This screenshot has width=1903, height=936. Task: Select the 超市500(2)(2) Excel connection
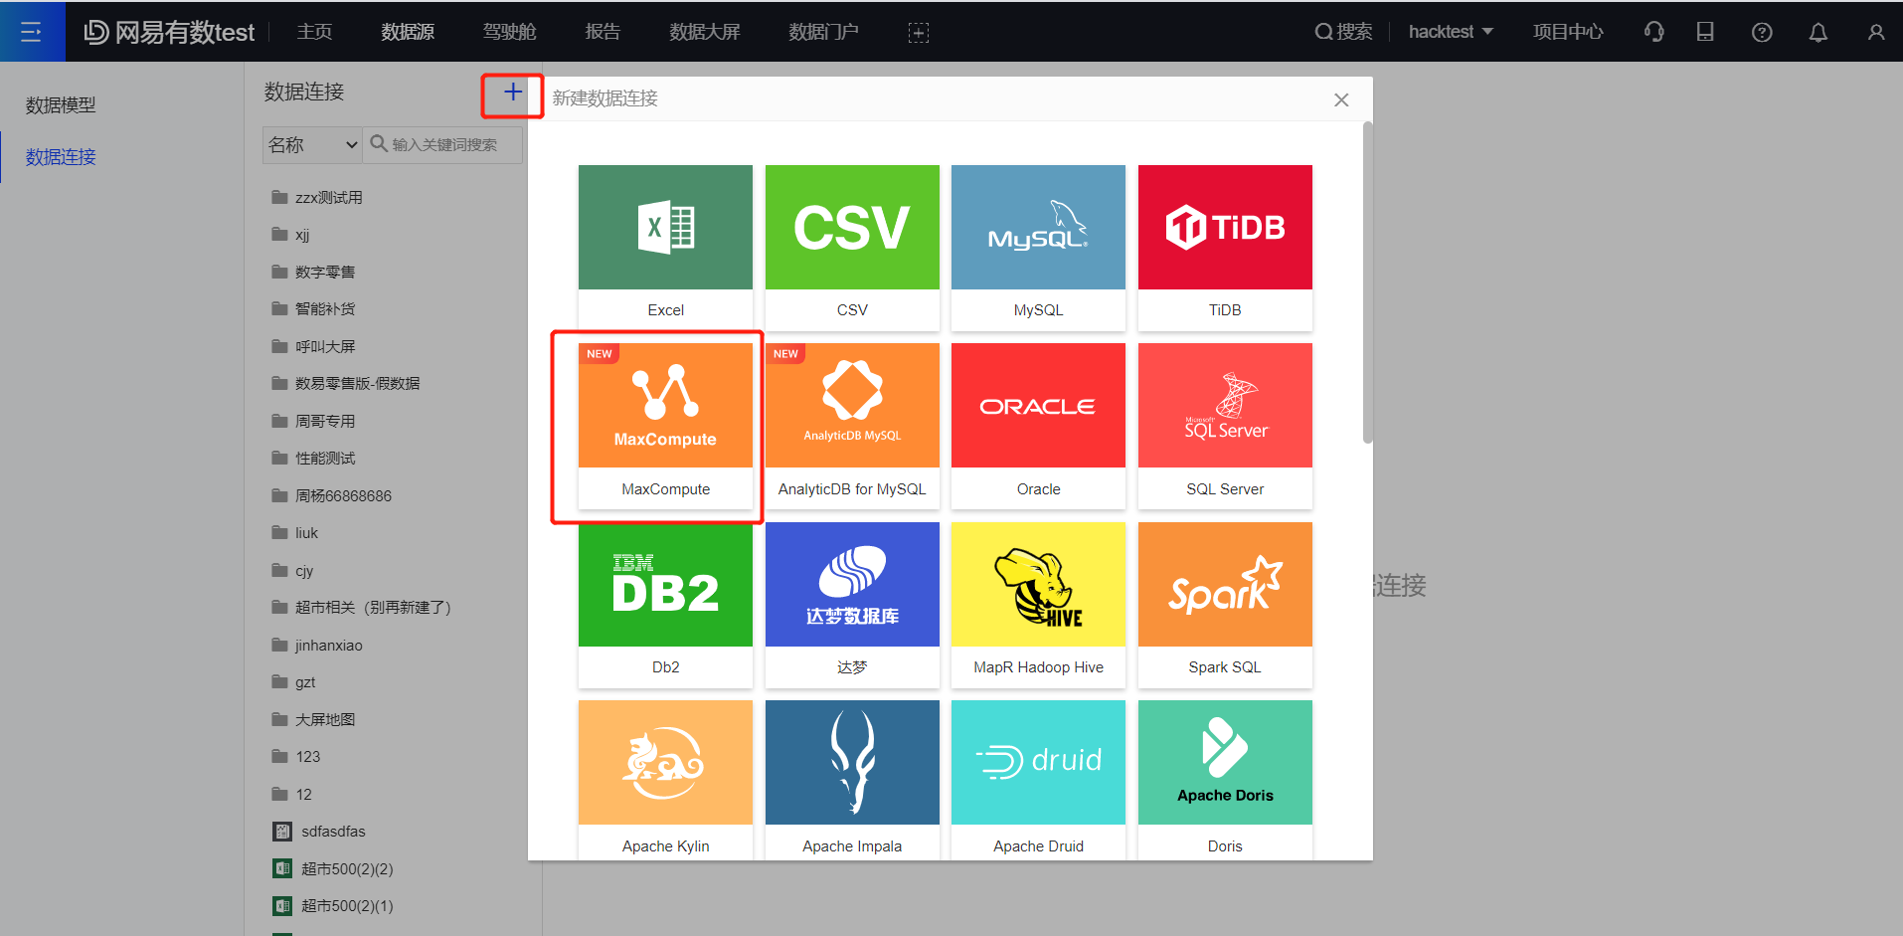coord(333,868)
